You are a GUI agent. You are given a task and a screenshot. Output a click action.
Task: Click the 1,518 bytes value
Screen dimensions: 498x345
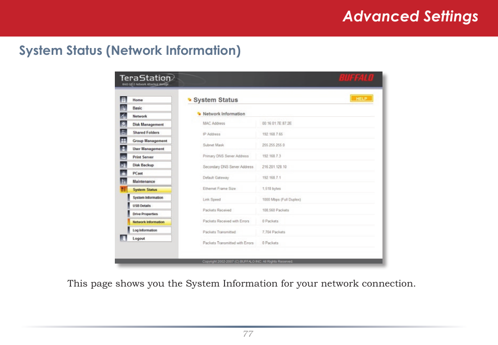(271, 188)
